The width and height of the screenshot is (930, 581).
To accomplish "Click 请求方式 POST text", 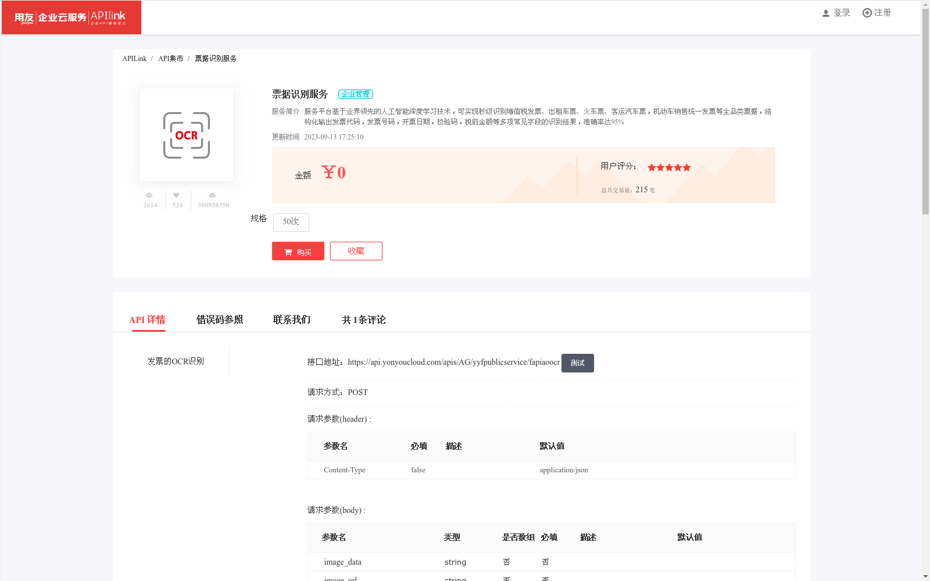I will tap(338, 392).
